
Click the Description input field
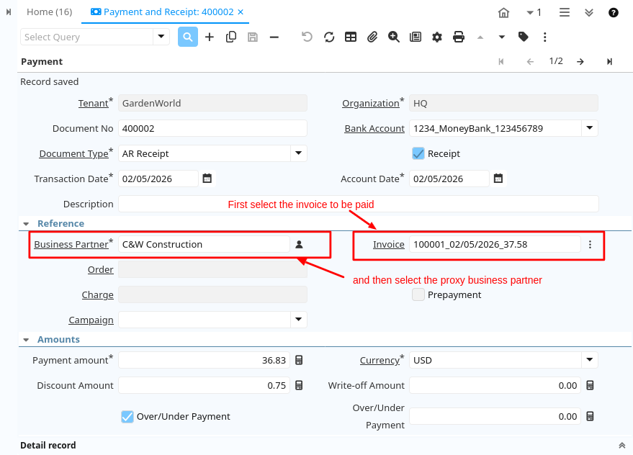pos(358,204)
